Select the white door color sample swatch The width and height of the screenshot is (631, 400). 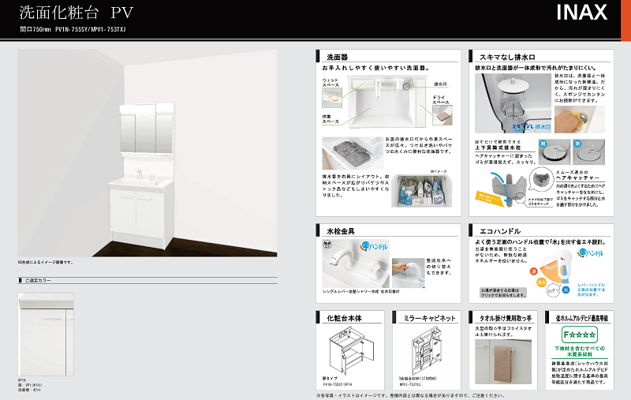click(x=46, y=335)
